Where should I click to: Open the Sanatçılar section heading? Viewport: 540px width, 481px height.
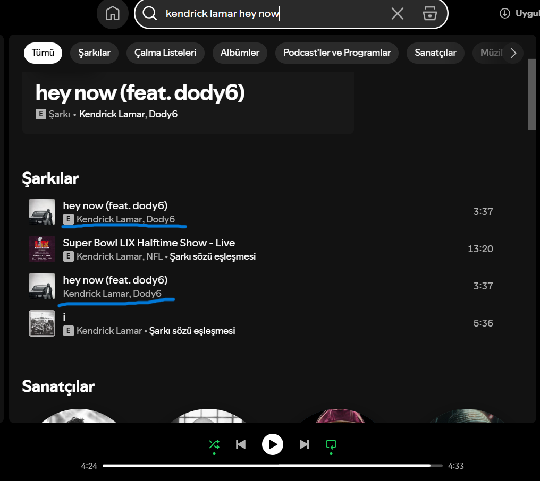pyautogui.click(x=58, y=386)
